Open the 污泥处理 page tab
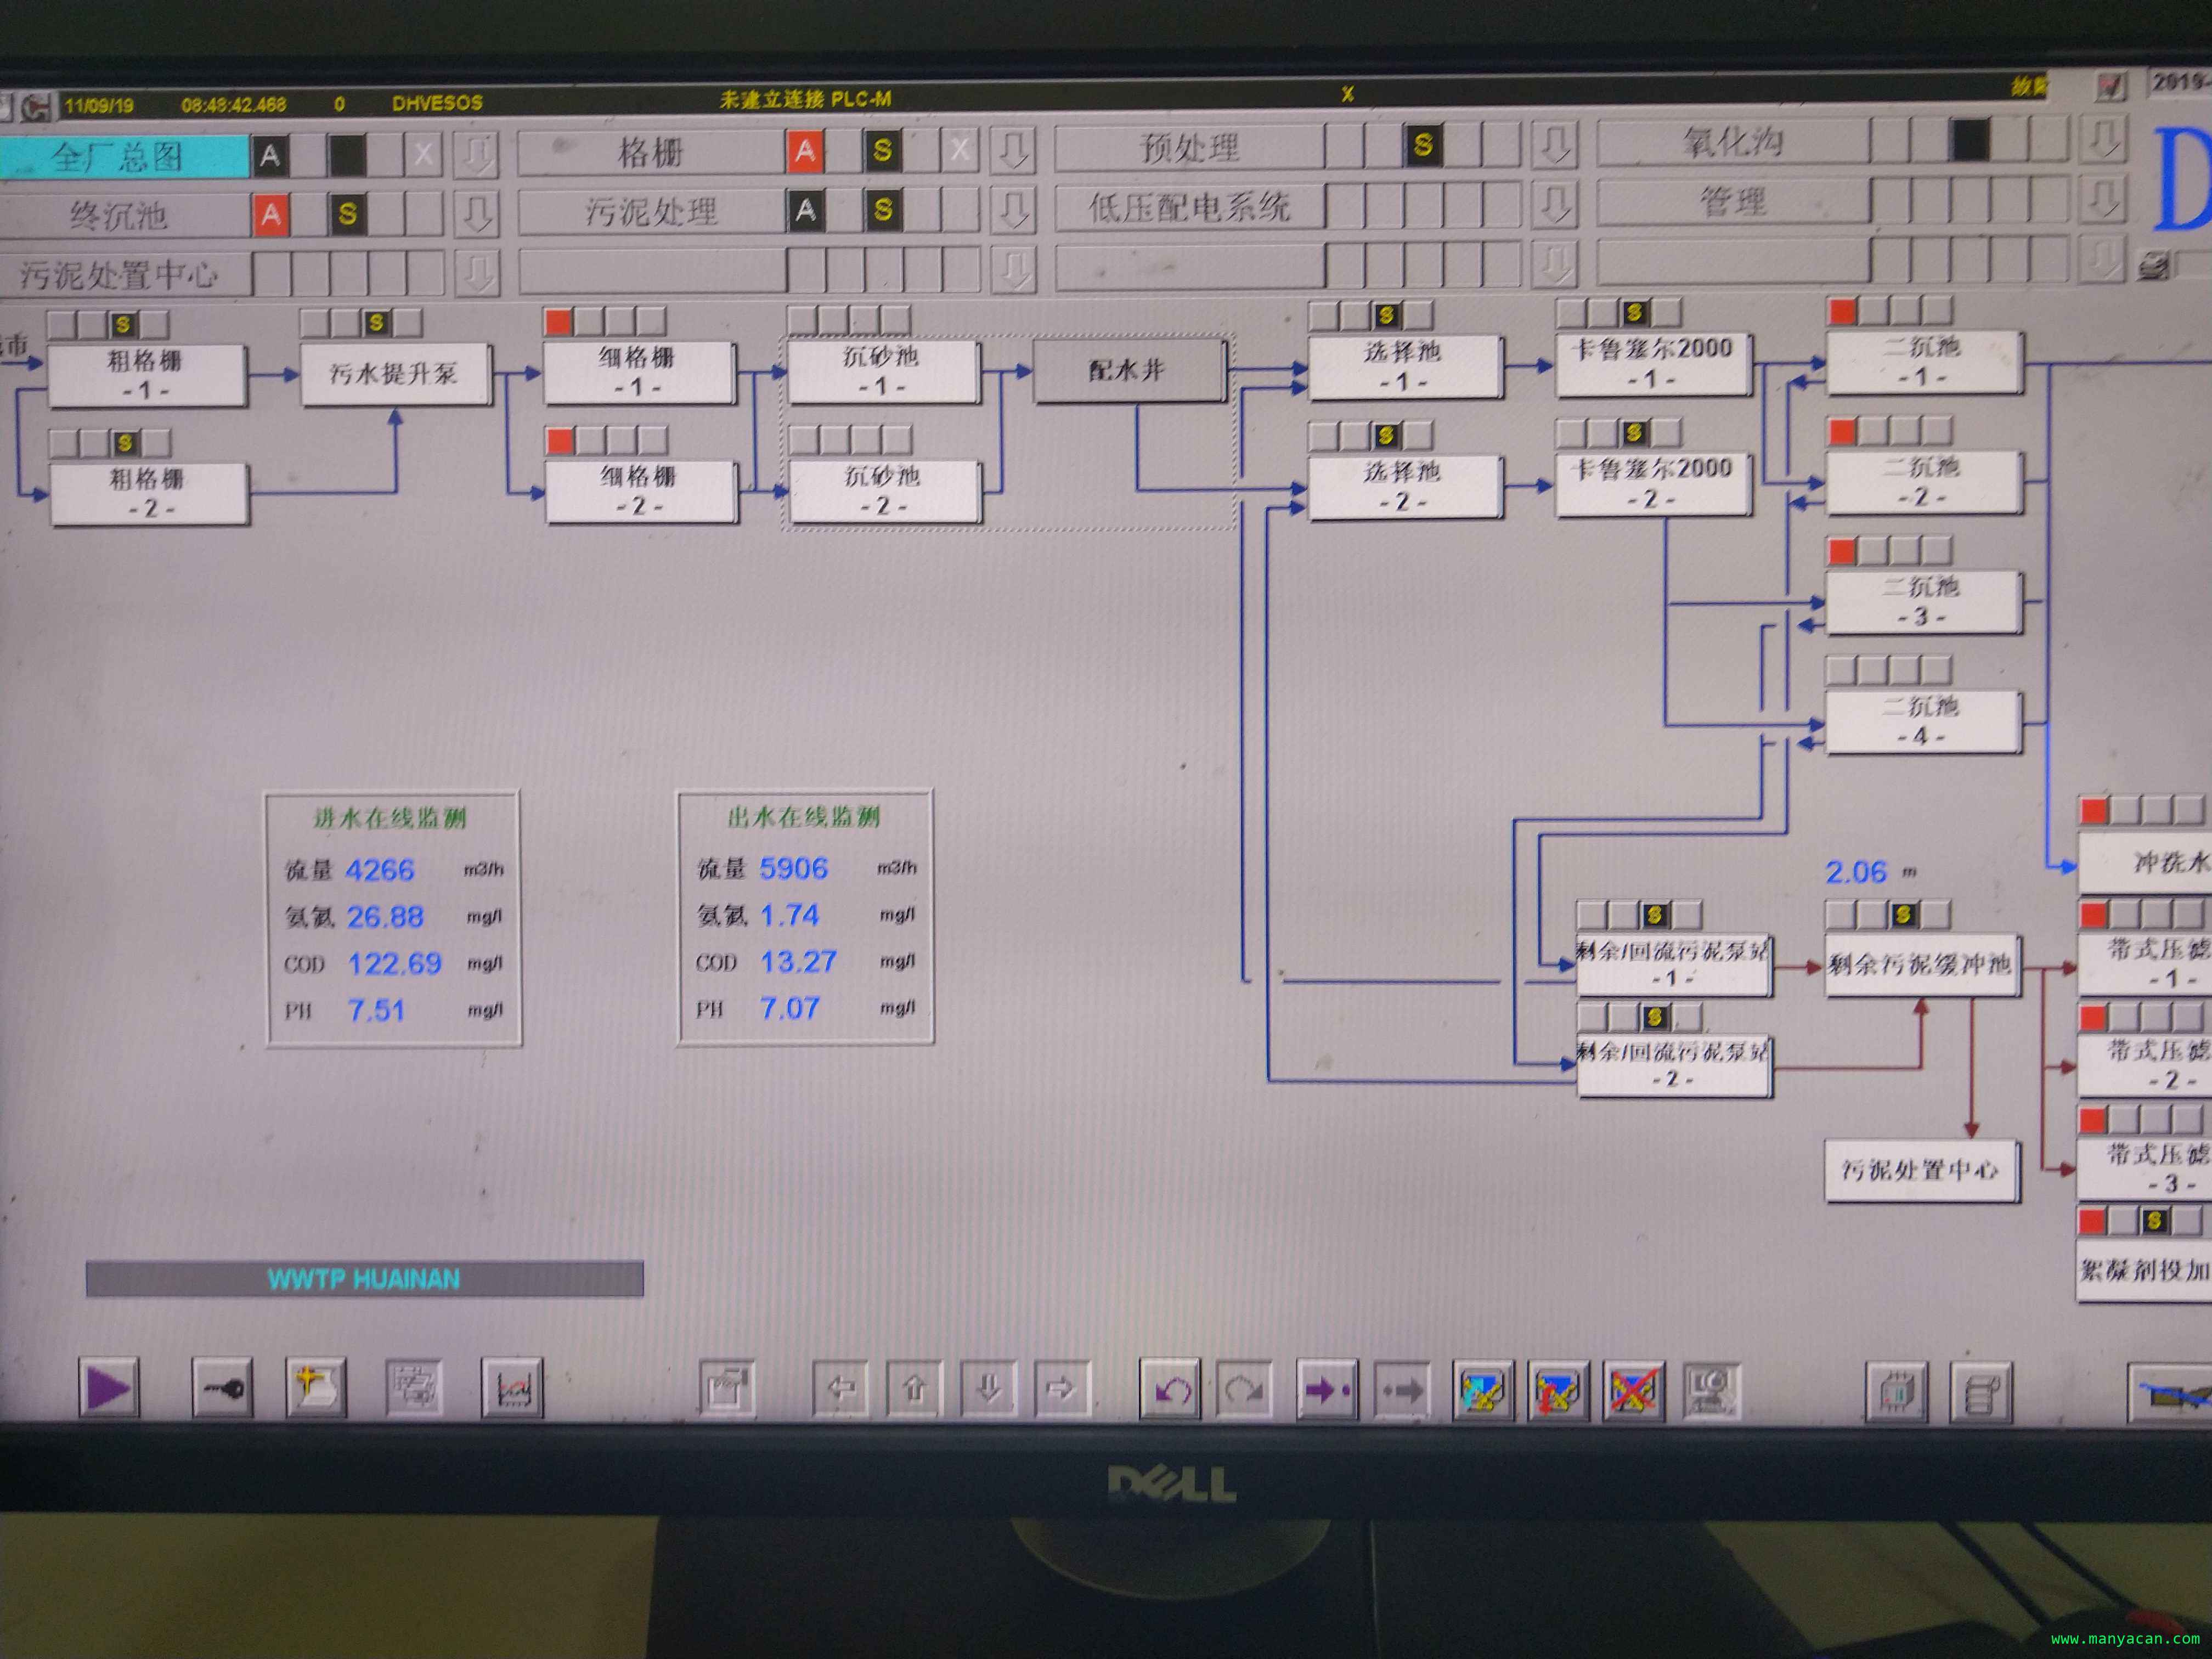The height and width of the screenshot is (1659, 2212). tap(650, 211)
